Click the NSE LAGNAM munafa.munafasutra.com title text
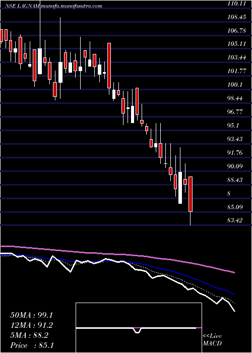Viewport: 252px width, 353px height. point(53,6)
